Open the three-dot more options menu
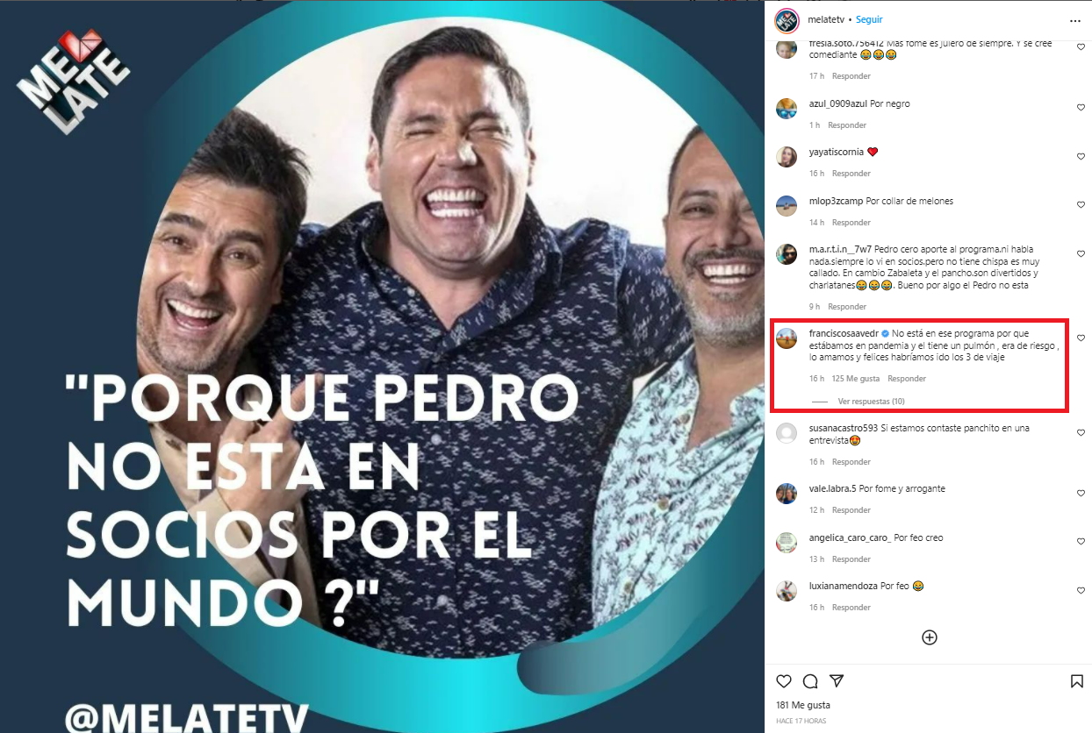Image resolution: width=1092 pixels, height=733 pixels. [1075, 20]
